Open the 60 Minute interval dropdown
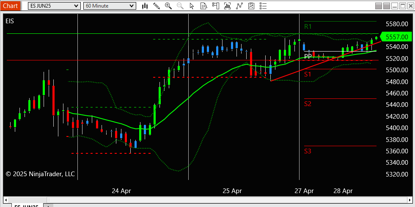This screenshot has height=207, width=415. (110, 6)
